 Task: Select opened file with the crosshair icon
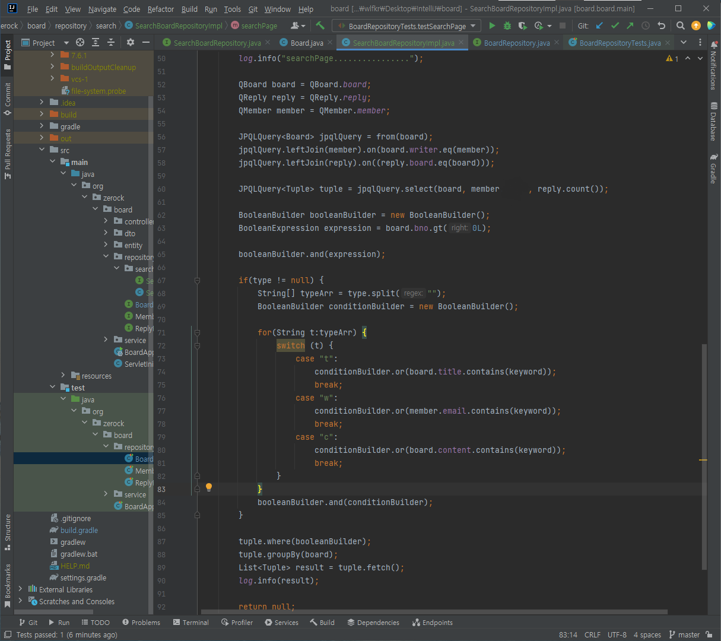(80, 43)
